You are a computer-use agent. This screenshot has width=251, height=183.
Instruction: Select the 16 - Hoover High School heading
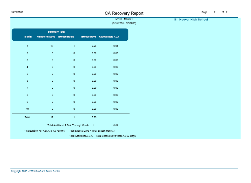click(191, 20)
